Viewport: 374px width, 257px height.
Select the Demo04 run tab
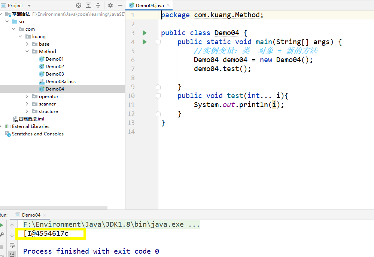tap(31, 215)
